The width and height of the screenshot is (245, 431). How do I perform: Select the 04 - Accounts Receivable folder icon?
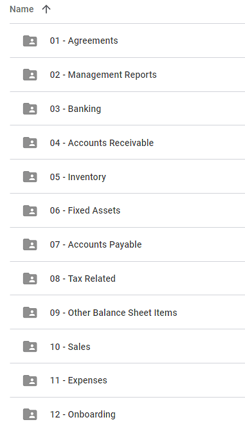(30, 143)
